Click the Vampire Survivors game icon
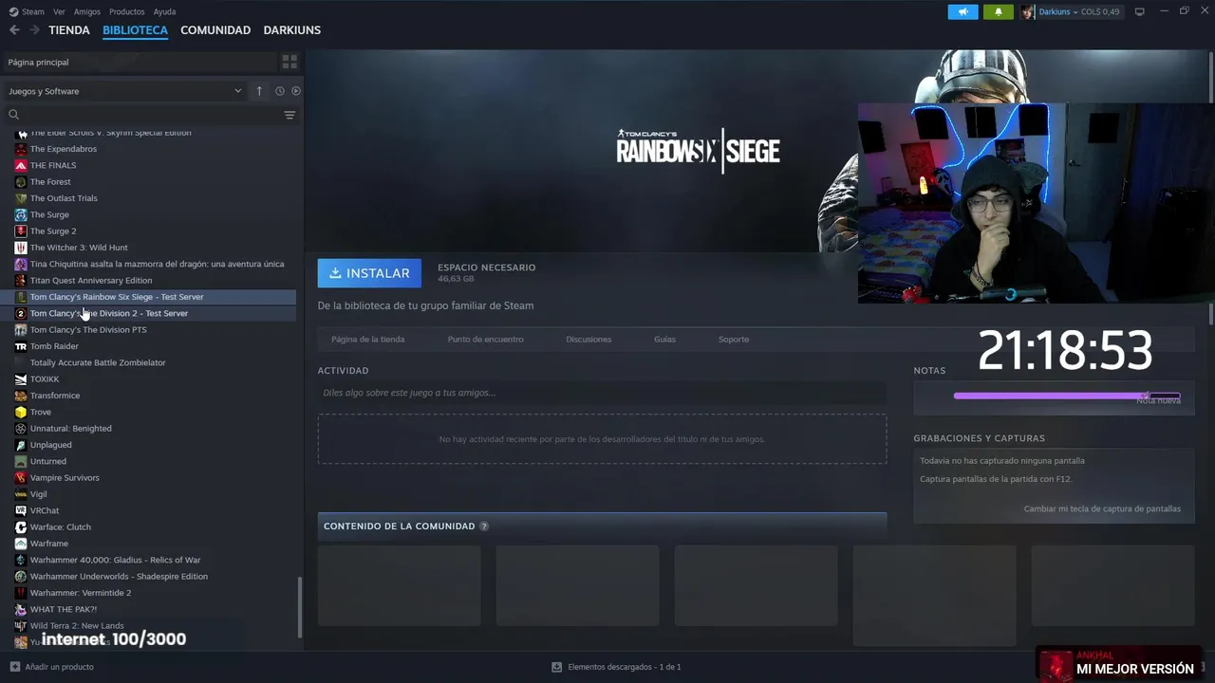 [x=21, y=478]
